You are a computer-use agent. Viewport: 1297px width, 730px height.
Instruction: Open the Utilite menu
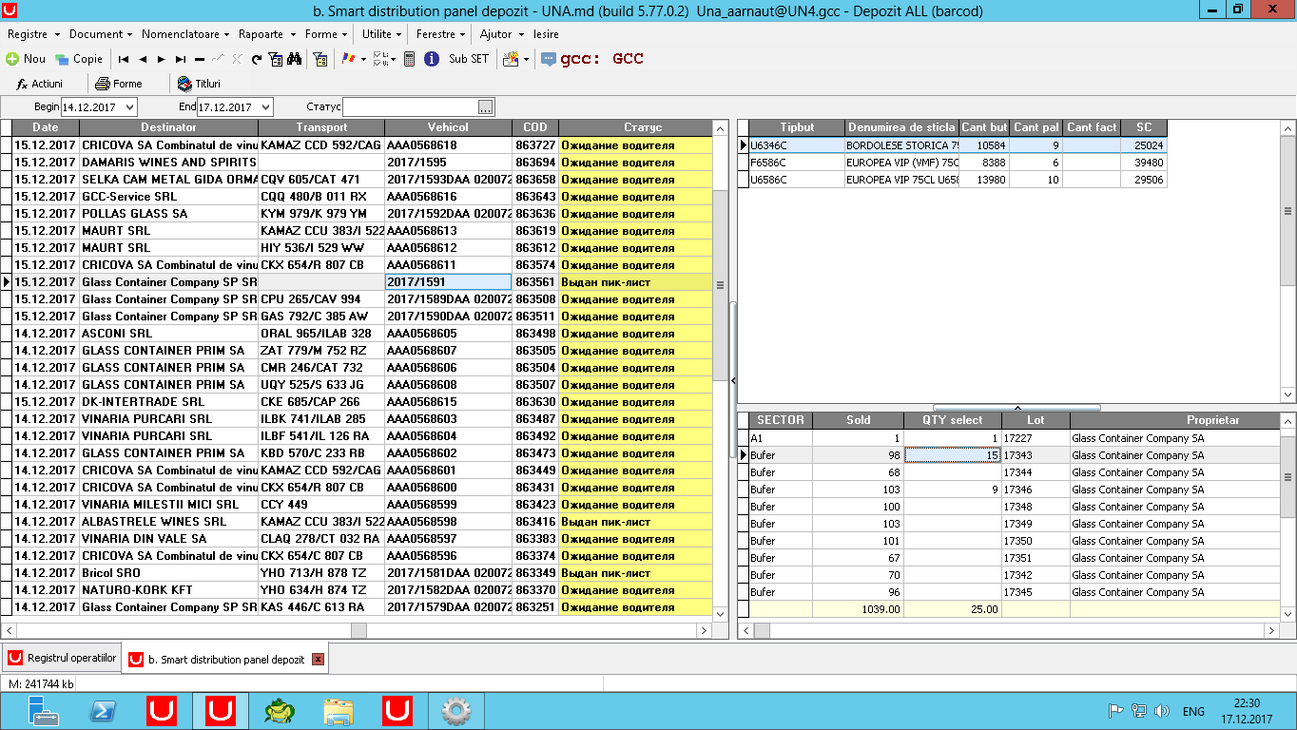coord(380,34)
